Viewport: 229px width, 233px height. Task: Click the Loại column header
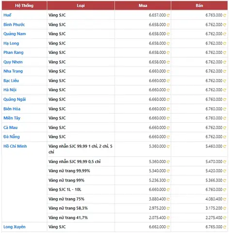pos(81,5)
